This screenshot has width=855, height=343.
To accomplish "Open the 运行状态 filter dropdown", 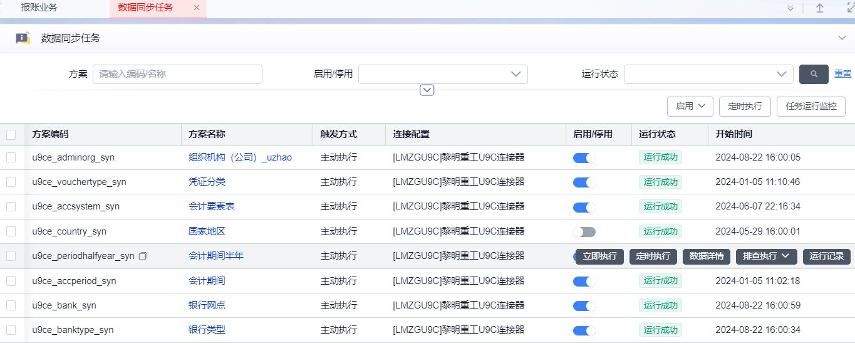I will (708, 74).
